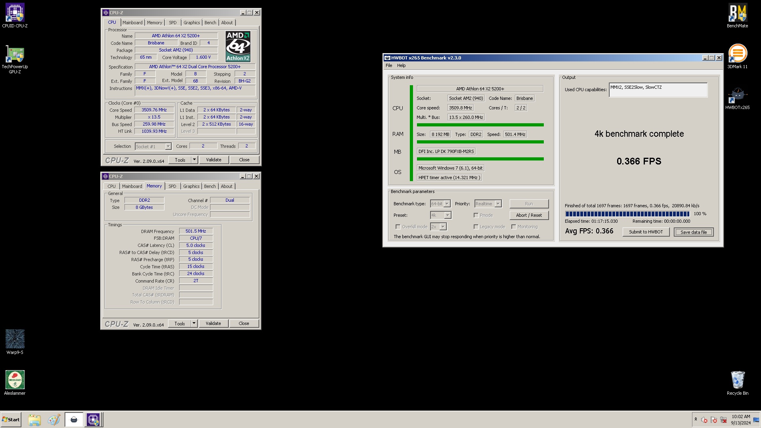The image size is (761, 428).
Task: Toggle the Pmode checkbox
Action: tap(476, 215)
